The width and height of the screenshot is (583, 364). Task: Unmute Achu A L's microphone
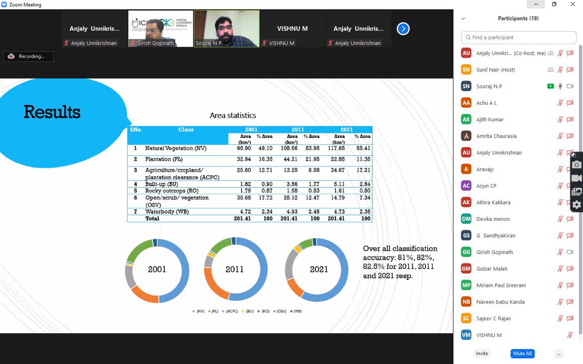click(x=560, y=103)
